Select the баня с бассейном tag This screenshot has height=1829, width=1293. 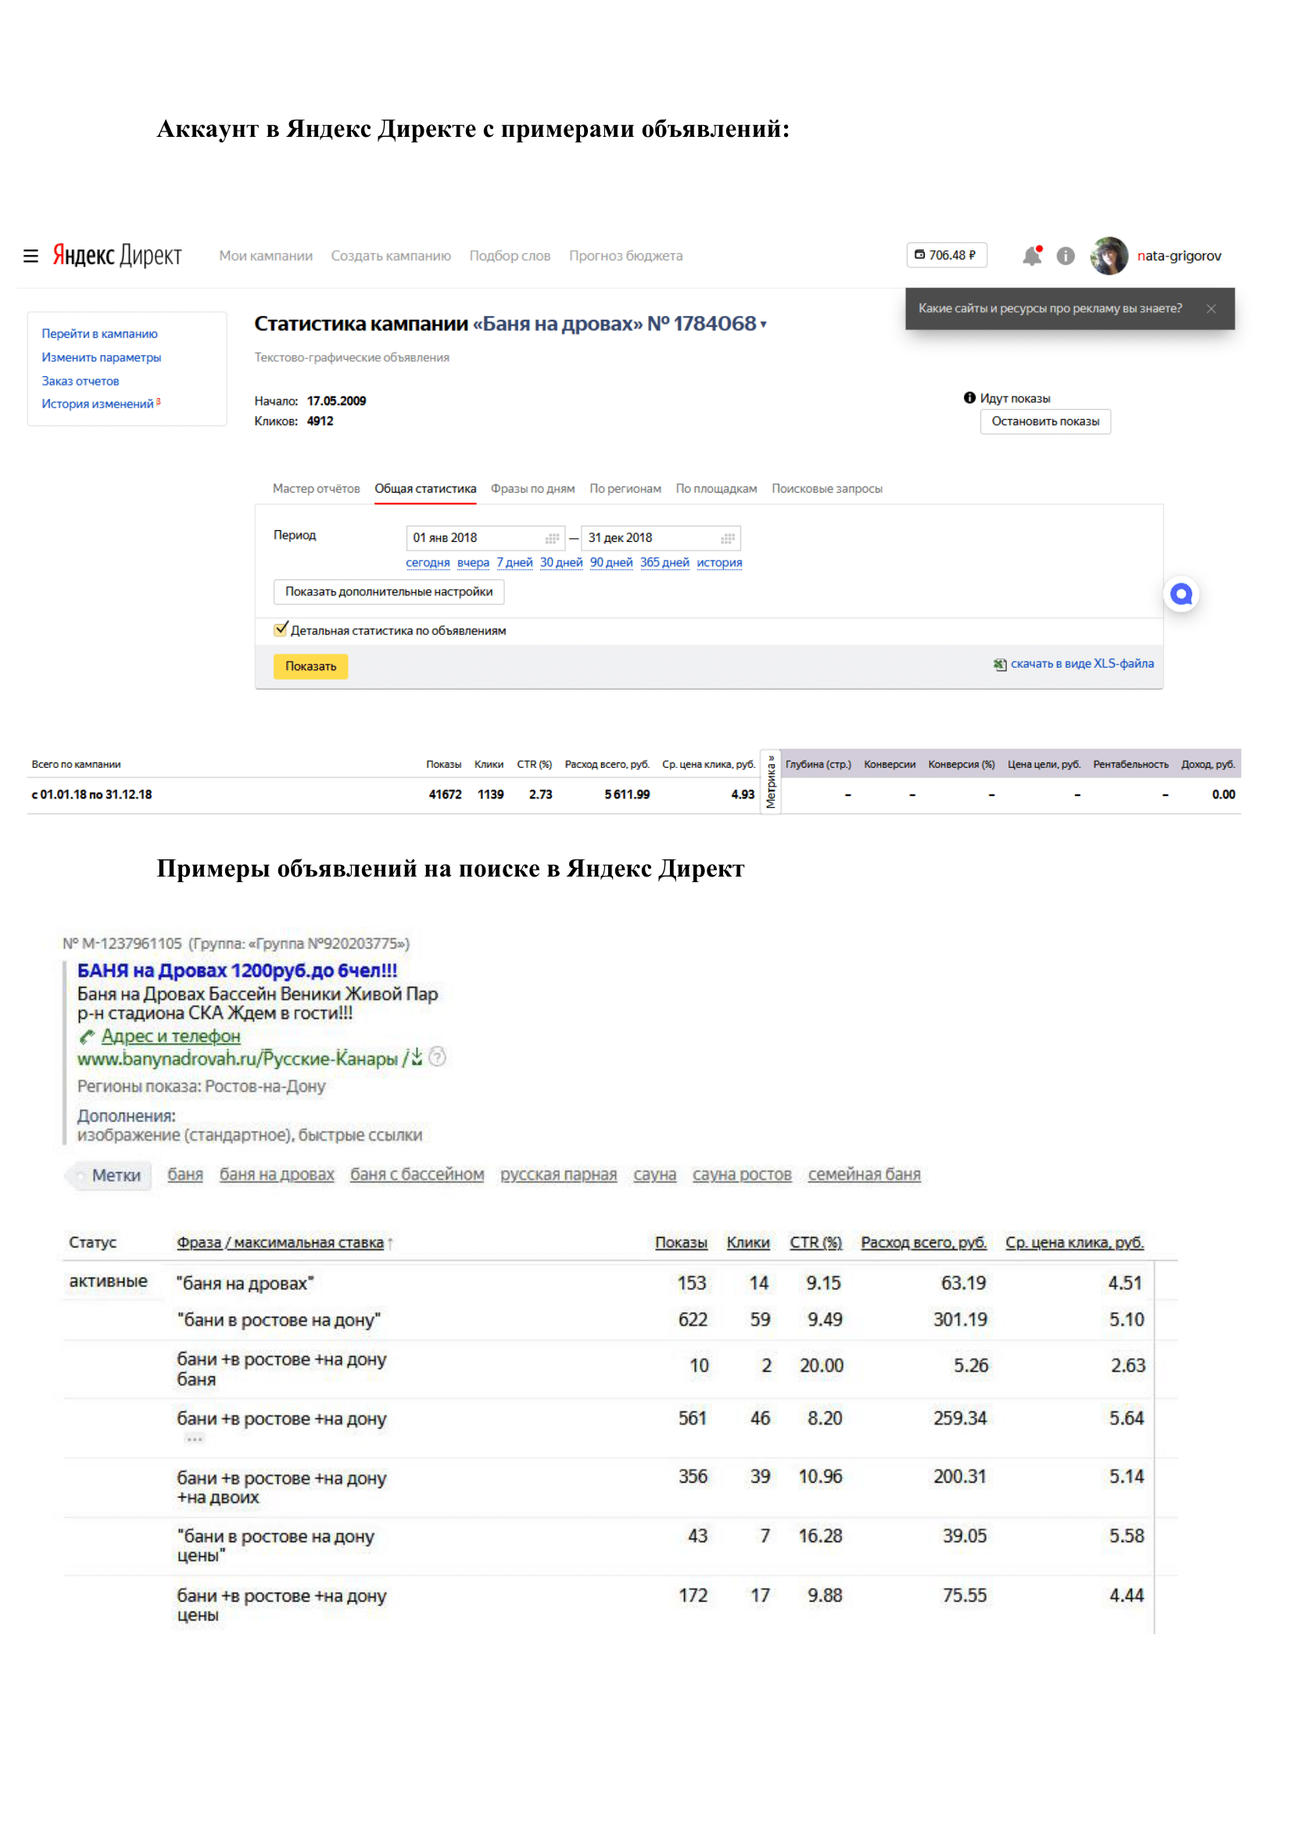pyautogui.click(x=417, y=1175)
